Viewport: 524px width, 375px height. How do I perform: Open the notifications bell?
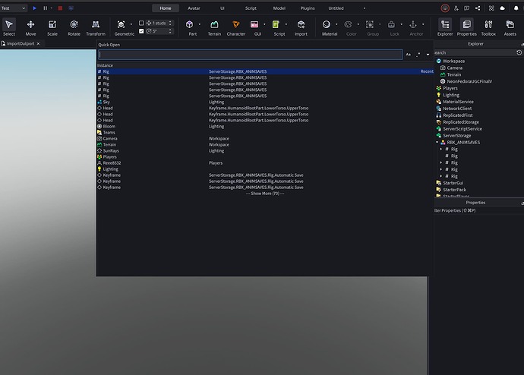click(516, 8)
